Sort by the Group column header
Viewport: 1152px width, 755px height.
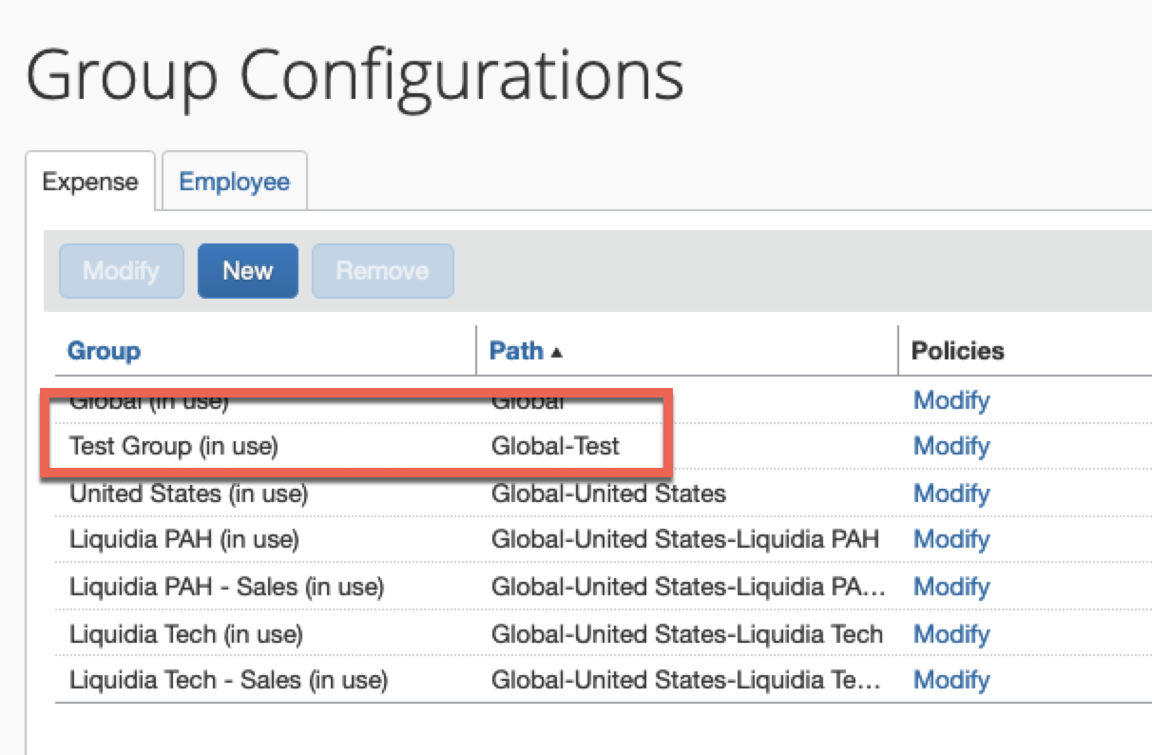pos(104,351)
